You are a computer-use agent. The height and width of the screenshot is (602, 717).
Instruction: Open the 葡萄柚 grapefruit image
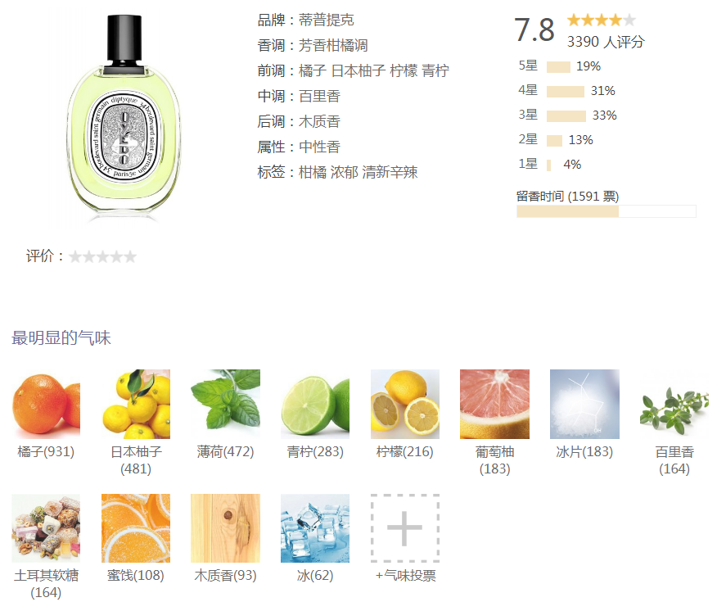coord(494,404)
